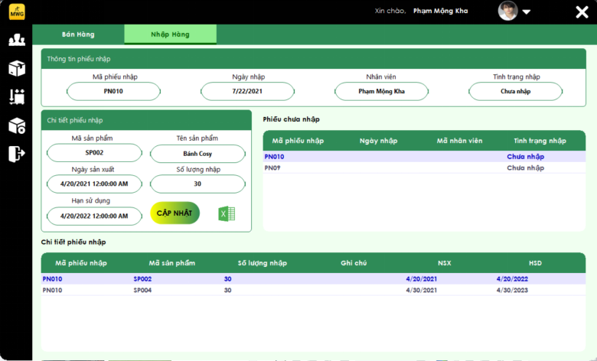The height and width of the screenshot is (361, 597).
Task: Click the Số lượng nhập field 30
Action: point(197,184)
